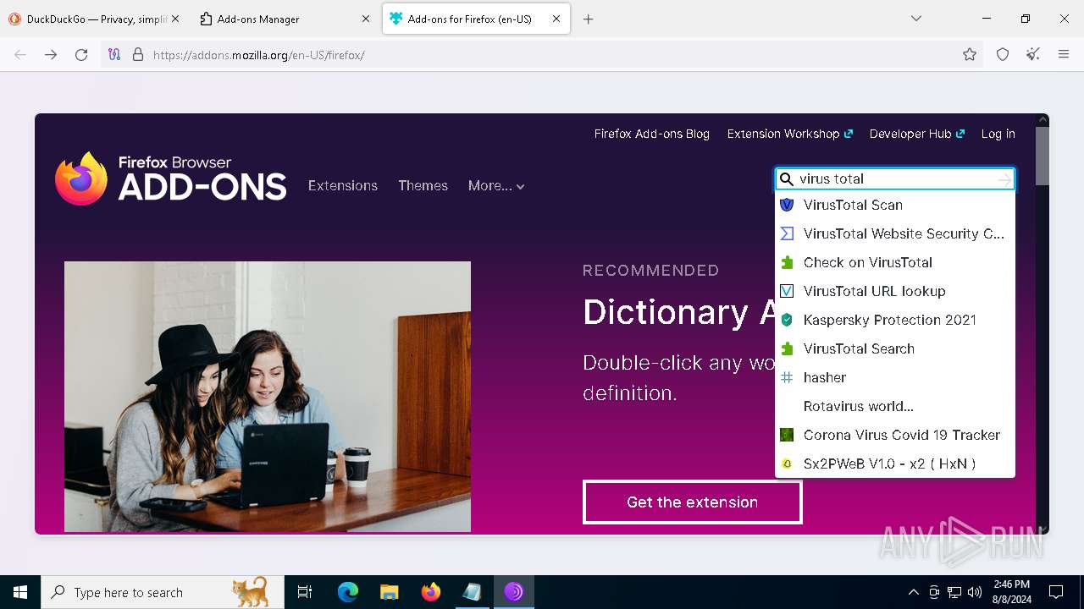Screen dimensions: 1084x609
Task: Select Check on VirusTotal suggestion
Action: click(x=895, y=262)
